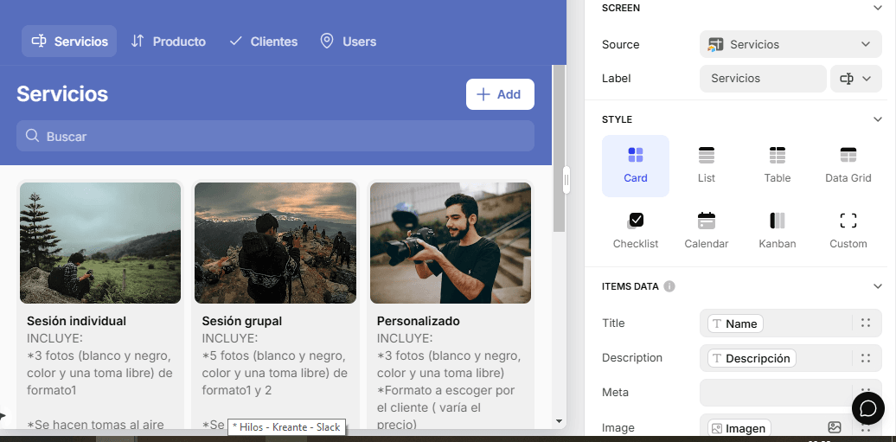Open the Source dropdown showing Servicios

click(x=790, y=44)
